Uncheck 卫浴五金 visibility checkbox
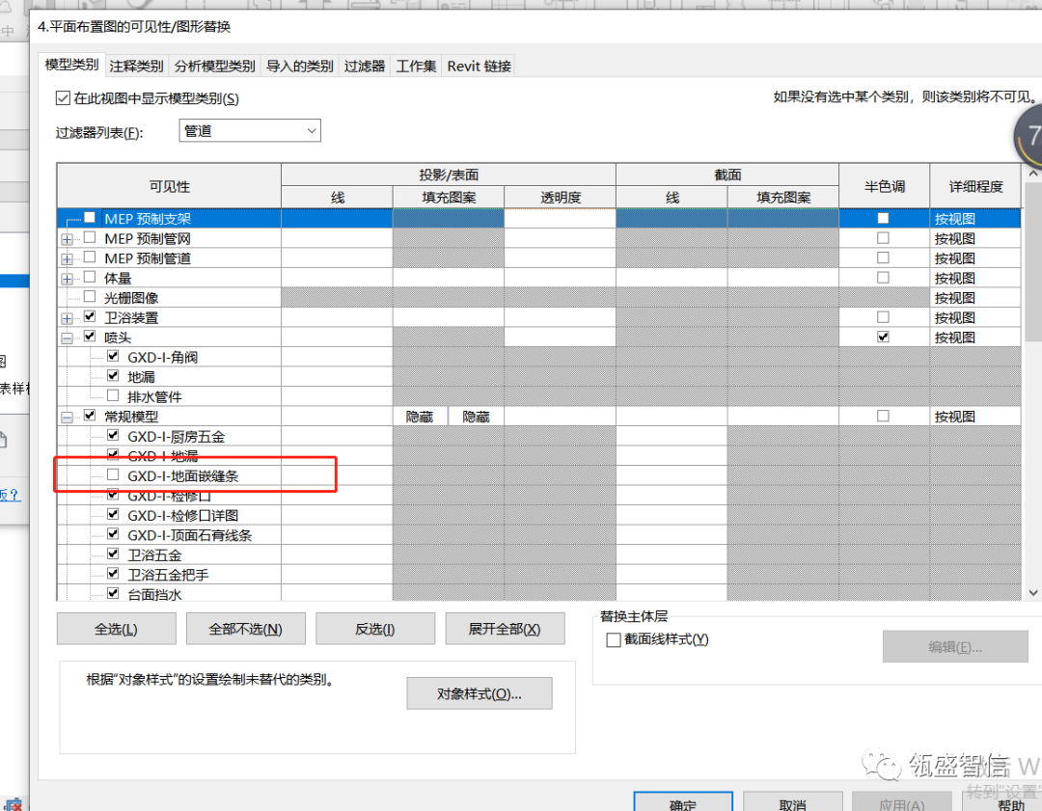1042x811 pixels. [113, 554]
